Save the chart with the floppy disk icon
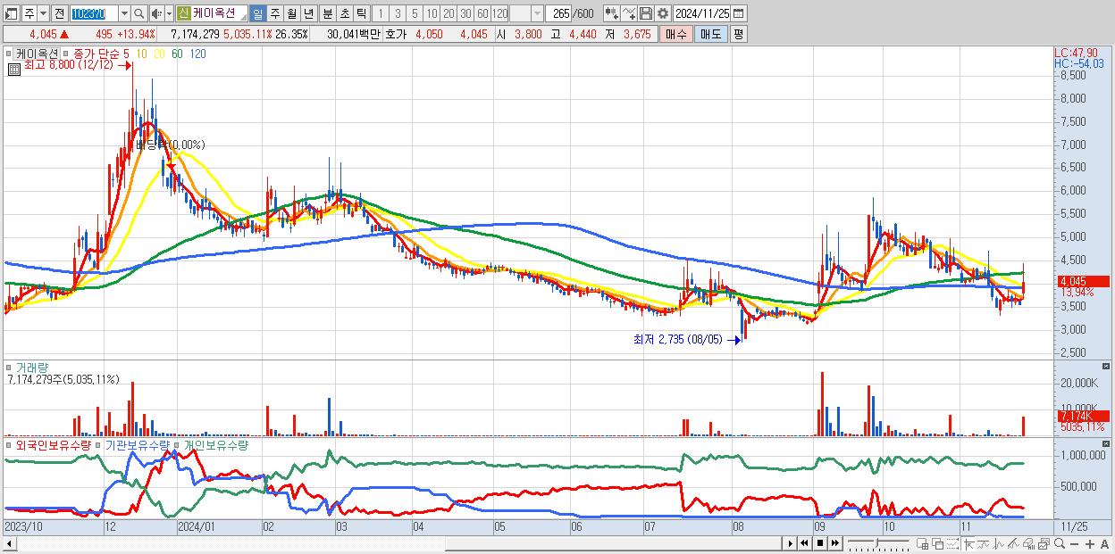The height and width of the screenshot is (554, 1115). point(646,13)
